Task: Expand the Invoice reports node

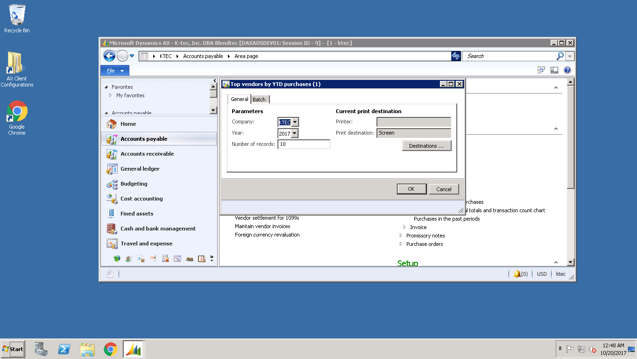Action: pos(404,227)
